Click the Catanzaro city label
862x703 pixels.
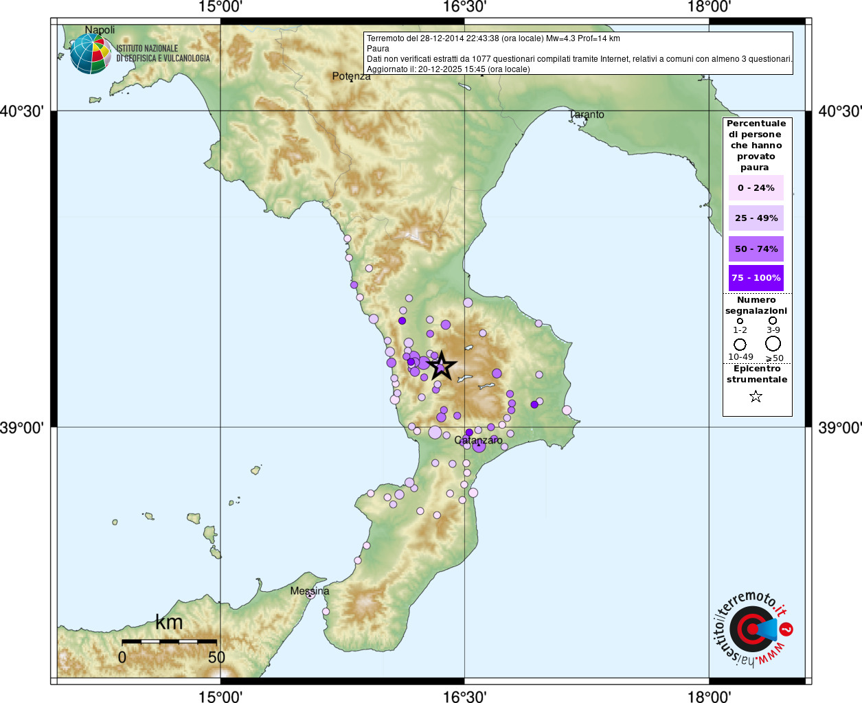click(478, 440)
